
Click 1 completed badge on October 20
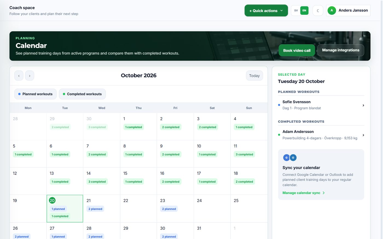[x=60, y=216]
